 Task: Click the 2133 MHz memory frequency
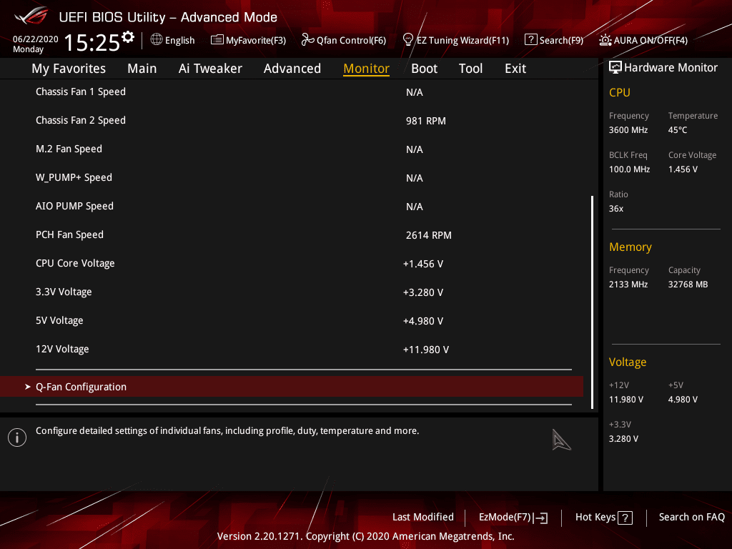pyautogui.click(x=628, y=285)
